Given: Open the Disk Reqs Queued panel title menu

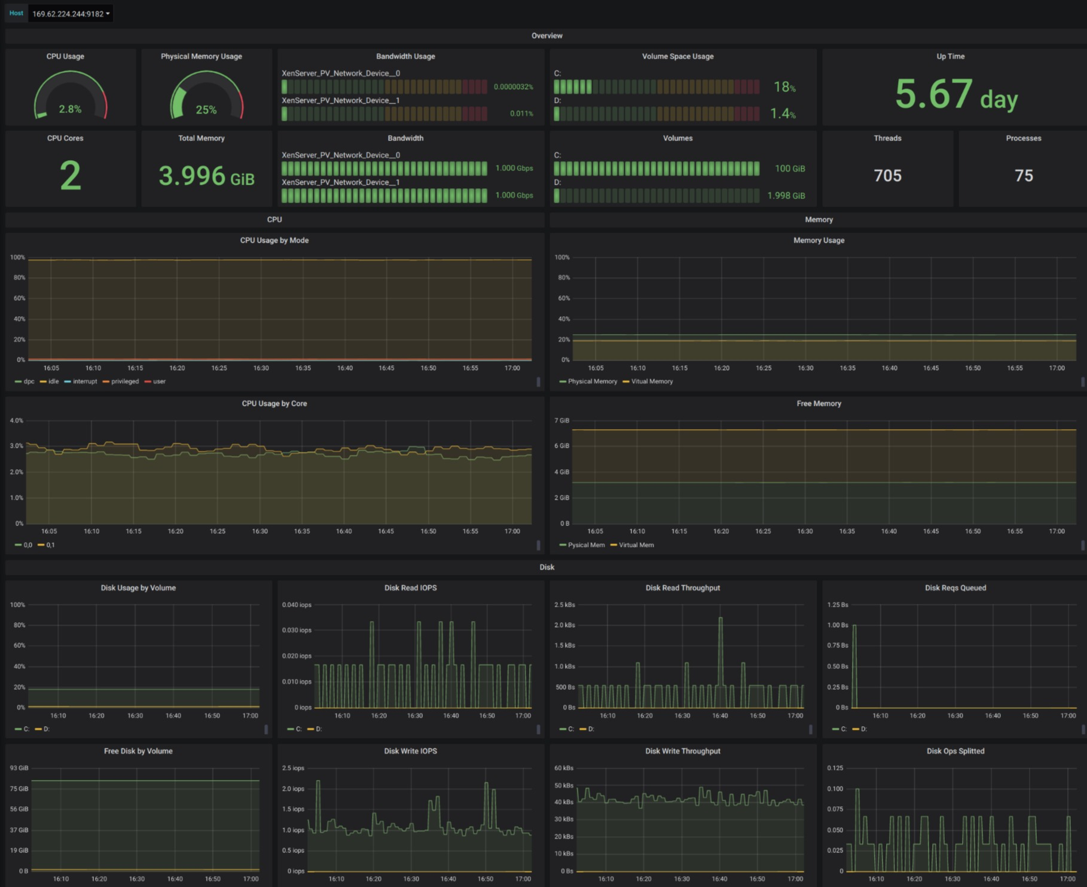Looking at the screenshot, I should [x=955, y=588].
